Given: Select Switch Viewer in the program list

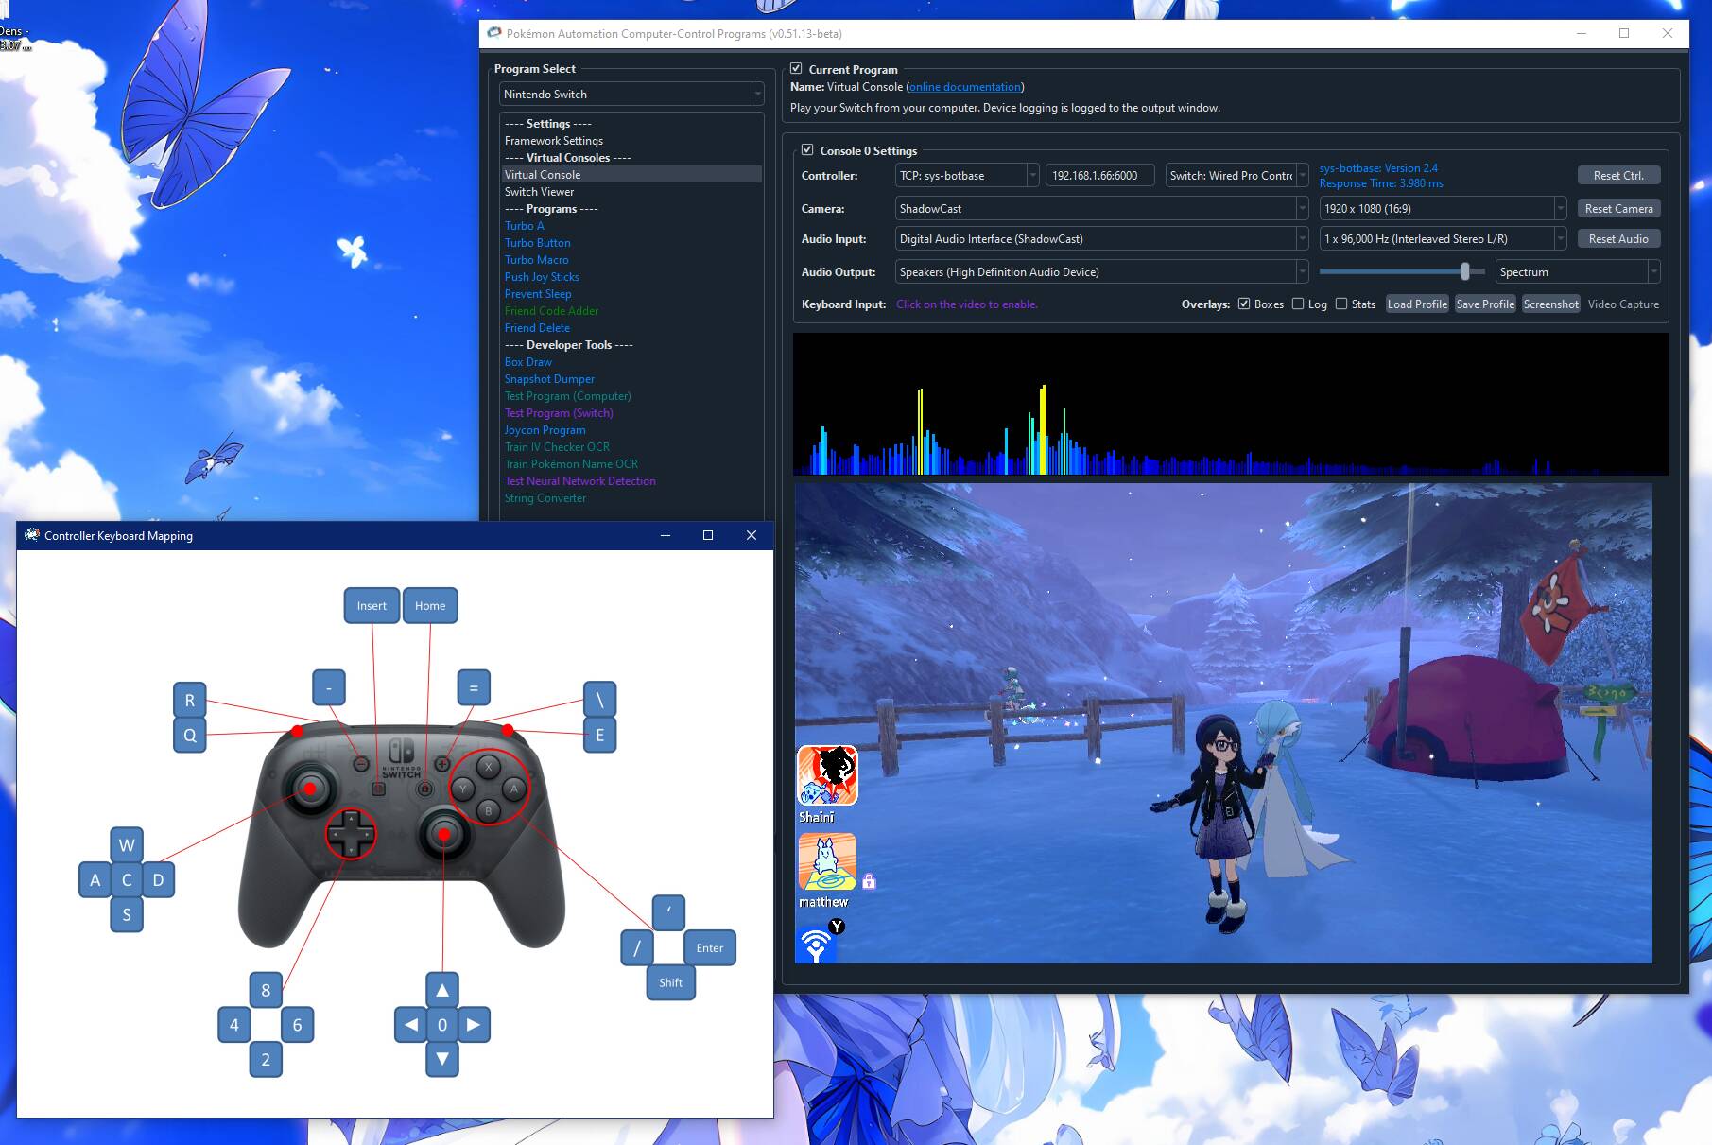Looking at the screenshot, I should pyautogui.click(x=539, y=192).
